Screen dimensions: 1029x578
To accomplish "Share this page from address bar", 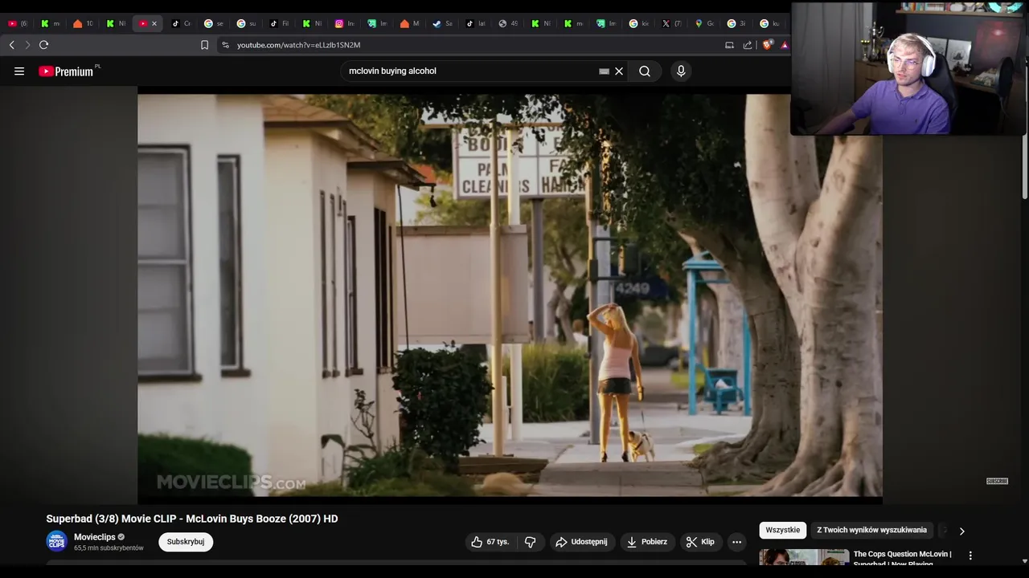I will point(748,45).
